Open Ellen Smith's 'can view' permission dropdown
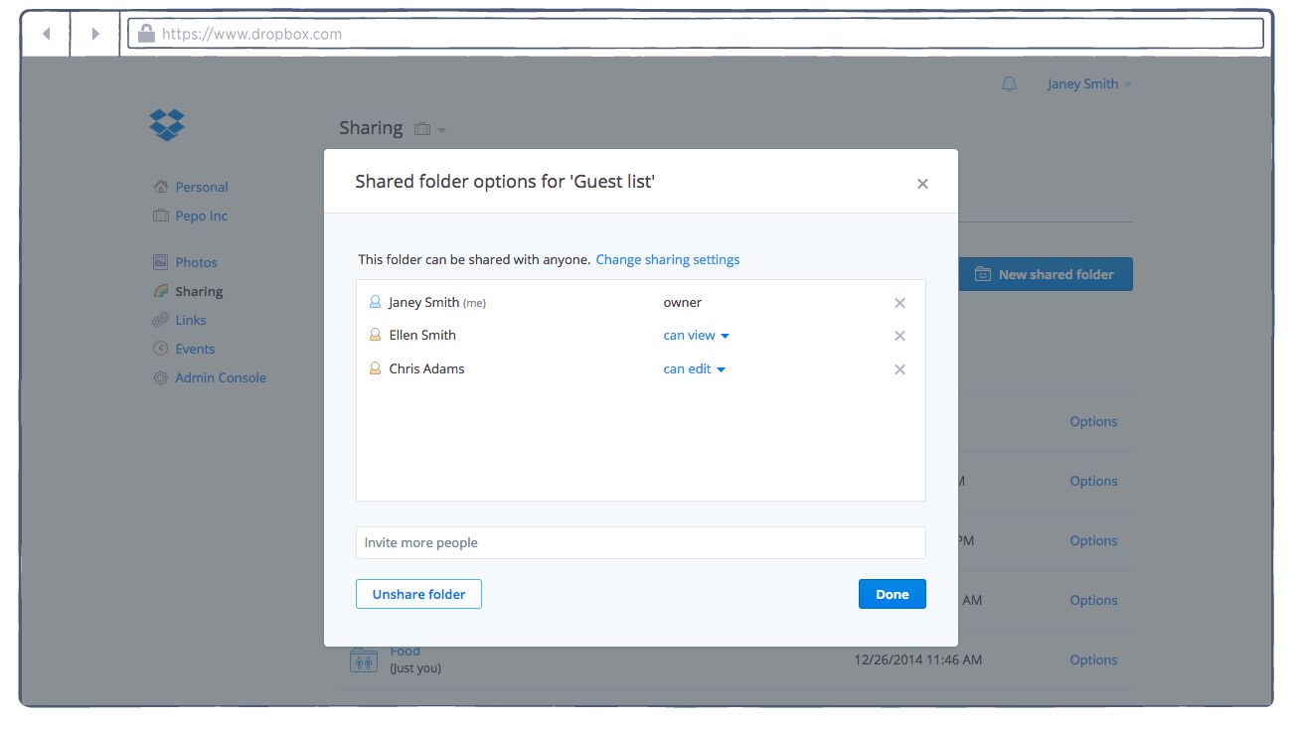Viewport: 1302px width, 729px height. point(696,336)
